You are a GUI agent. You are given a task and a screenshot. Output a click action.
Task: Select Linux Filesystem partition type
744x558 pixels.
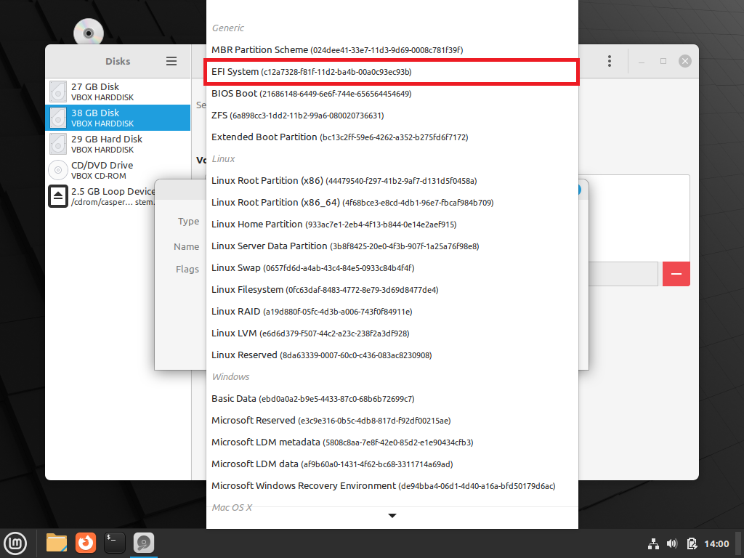(x=392, y=290)
